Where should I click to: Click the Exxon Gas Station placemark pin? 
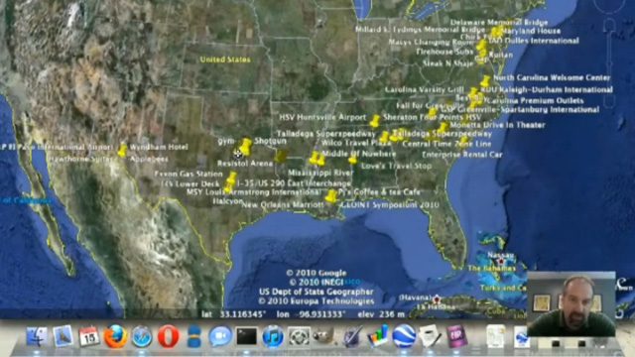[x=231, y=178]
